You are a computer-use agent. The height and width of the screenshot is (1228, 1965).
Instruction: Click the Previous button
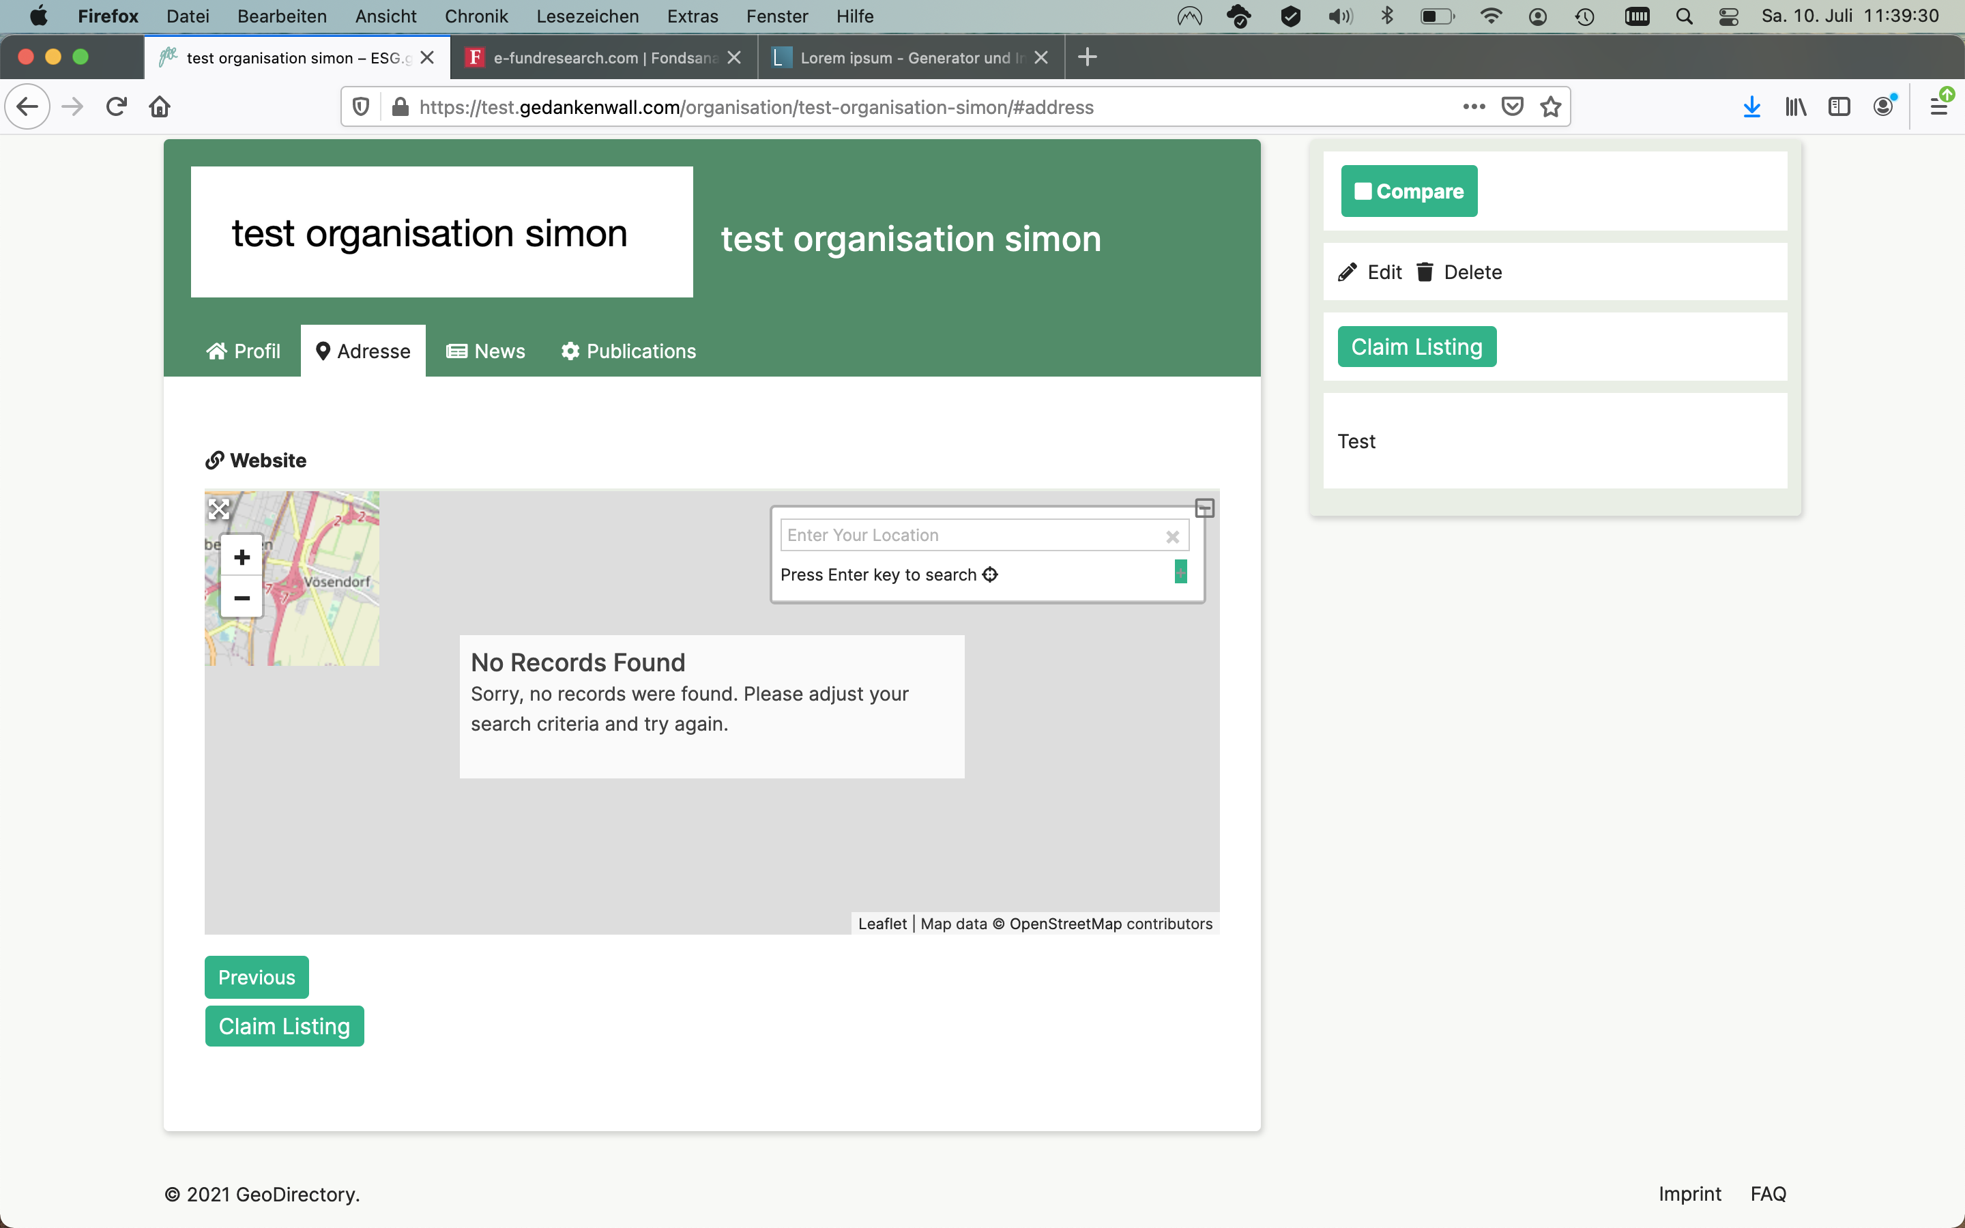pos(257,977)
